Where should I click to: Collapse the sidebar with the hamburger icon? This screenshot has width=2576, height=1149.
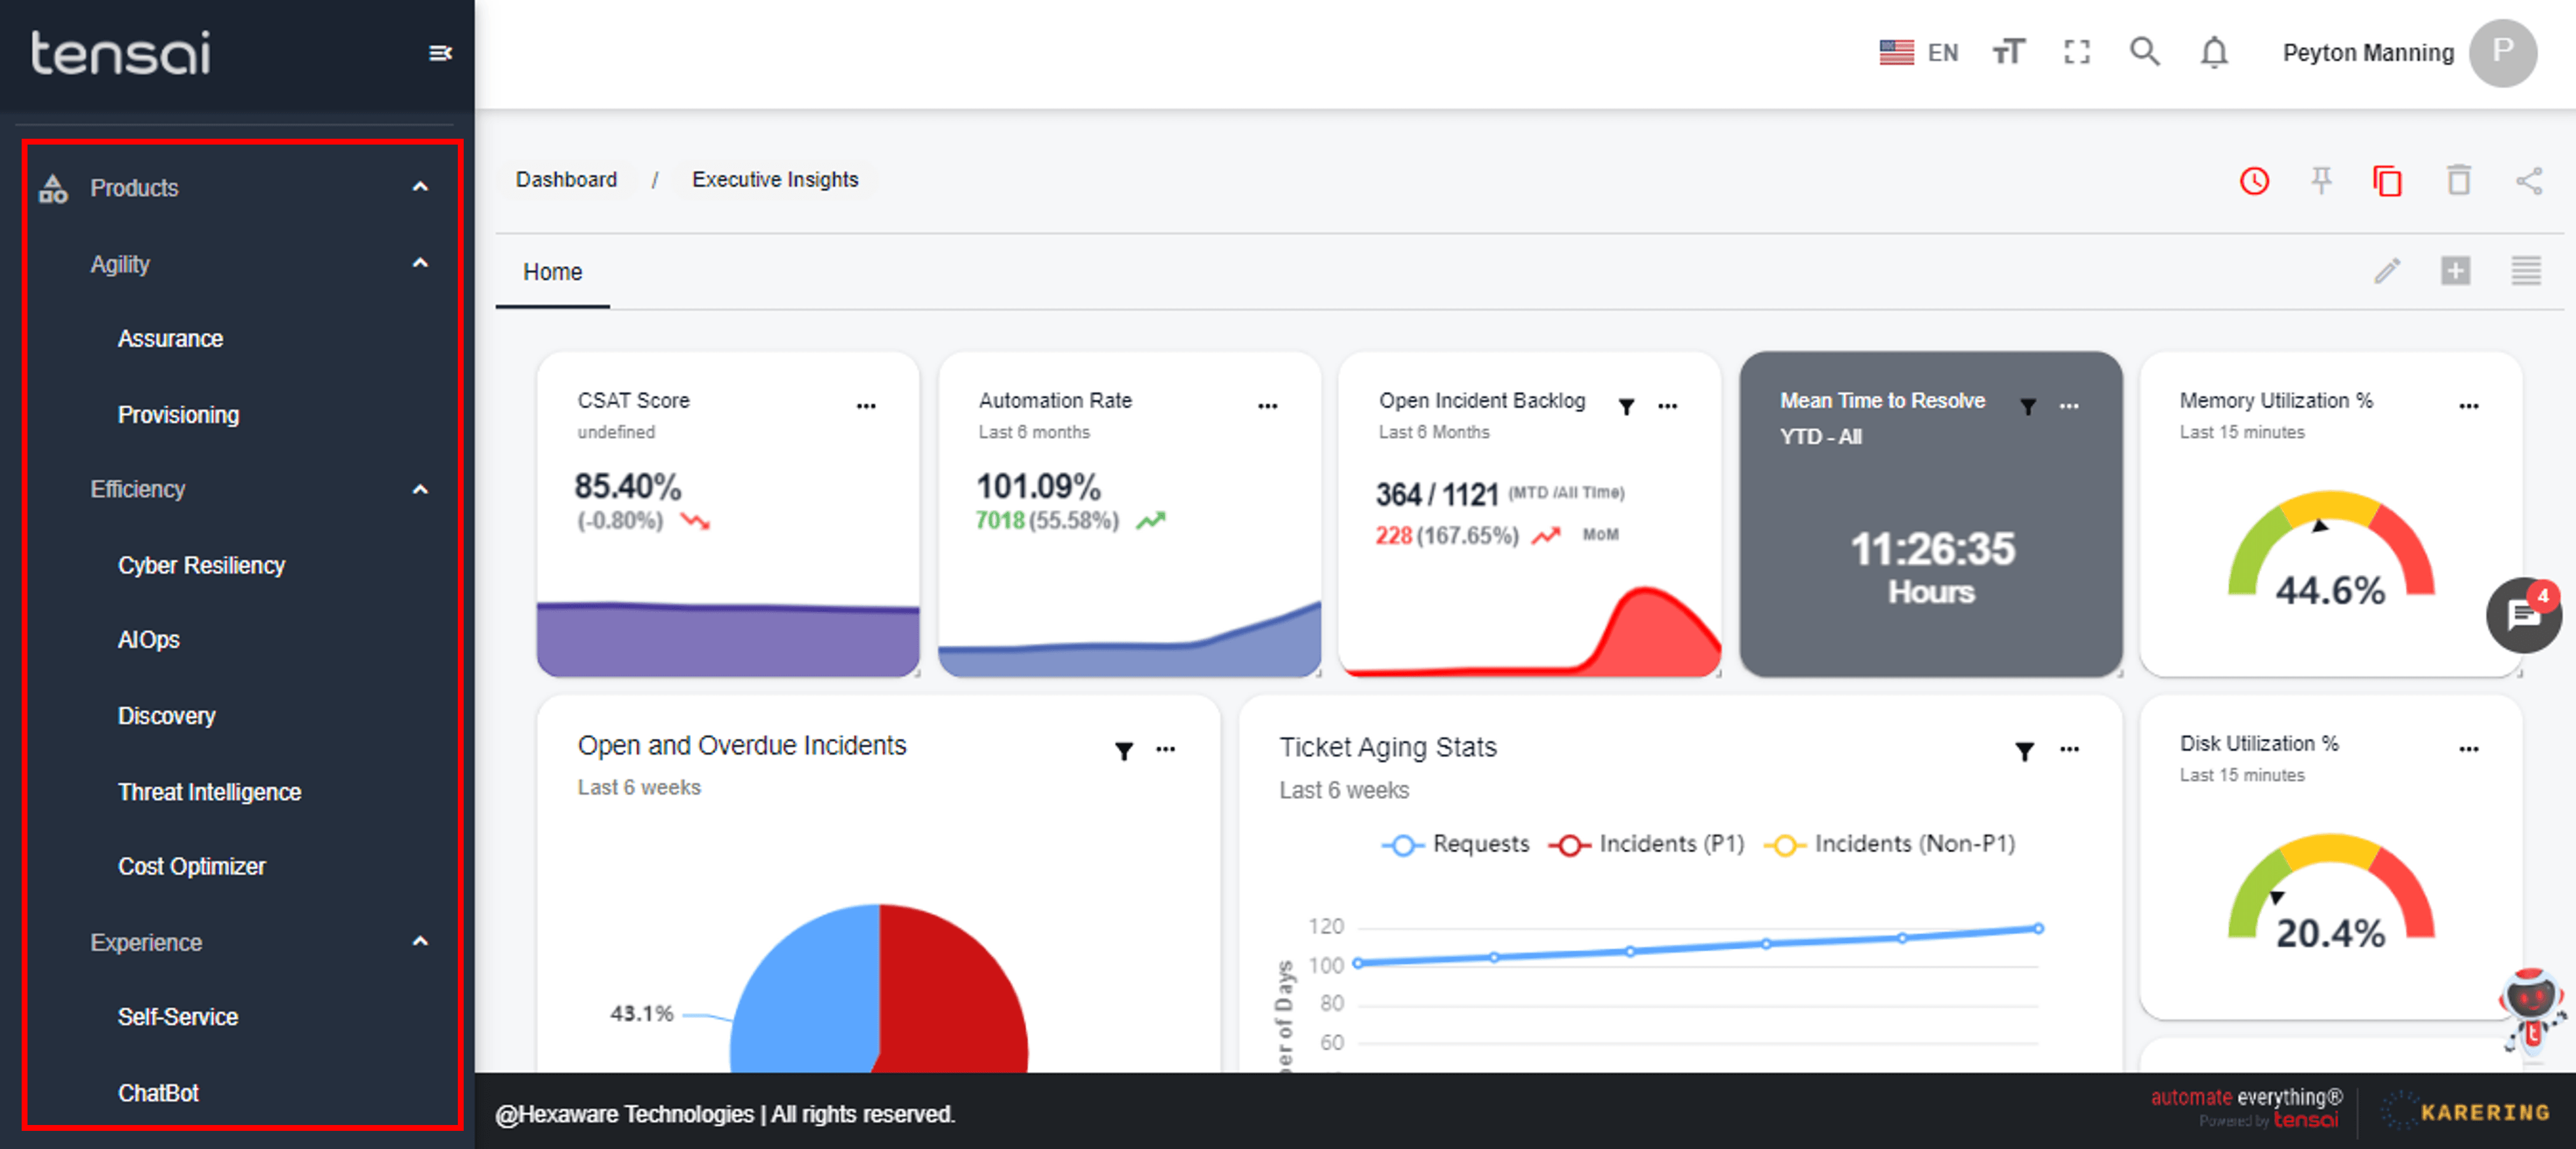point(440,53)
